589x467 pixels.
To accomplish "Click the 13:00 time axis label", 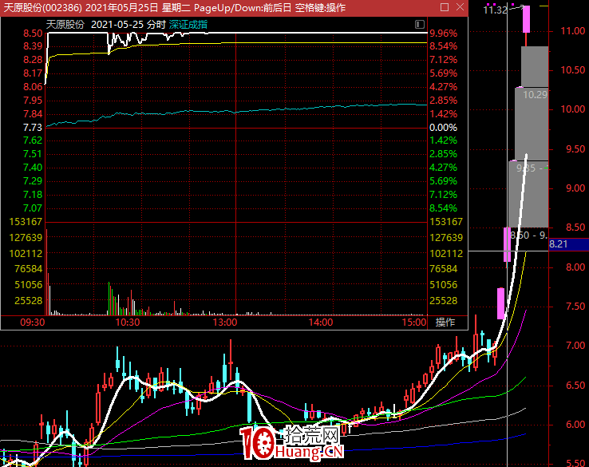I will point(225,323).
